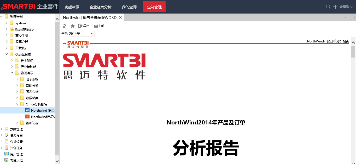
Task: Open the 企业经营分析 top menu
Action: [x=101, y=7]
